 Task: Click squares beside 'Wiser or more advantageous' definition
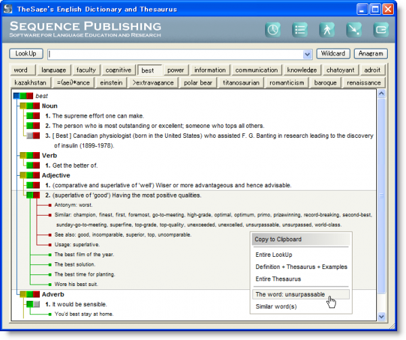[x=33, y=185]
